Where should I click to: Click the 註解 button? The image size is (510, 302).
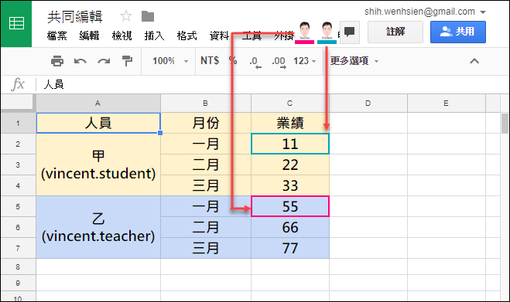pos(395,32)
